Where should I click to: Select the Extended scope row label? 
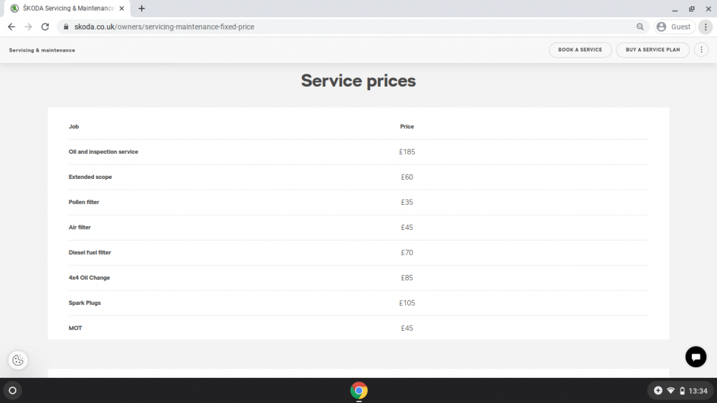coord(90,177)
